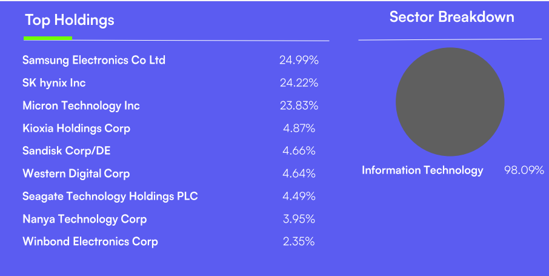This screenshot has width=549, height=276.
Task: Select SK hynix Inc holding
Action: pyautogui.click(x=54, y=82)
